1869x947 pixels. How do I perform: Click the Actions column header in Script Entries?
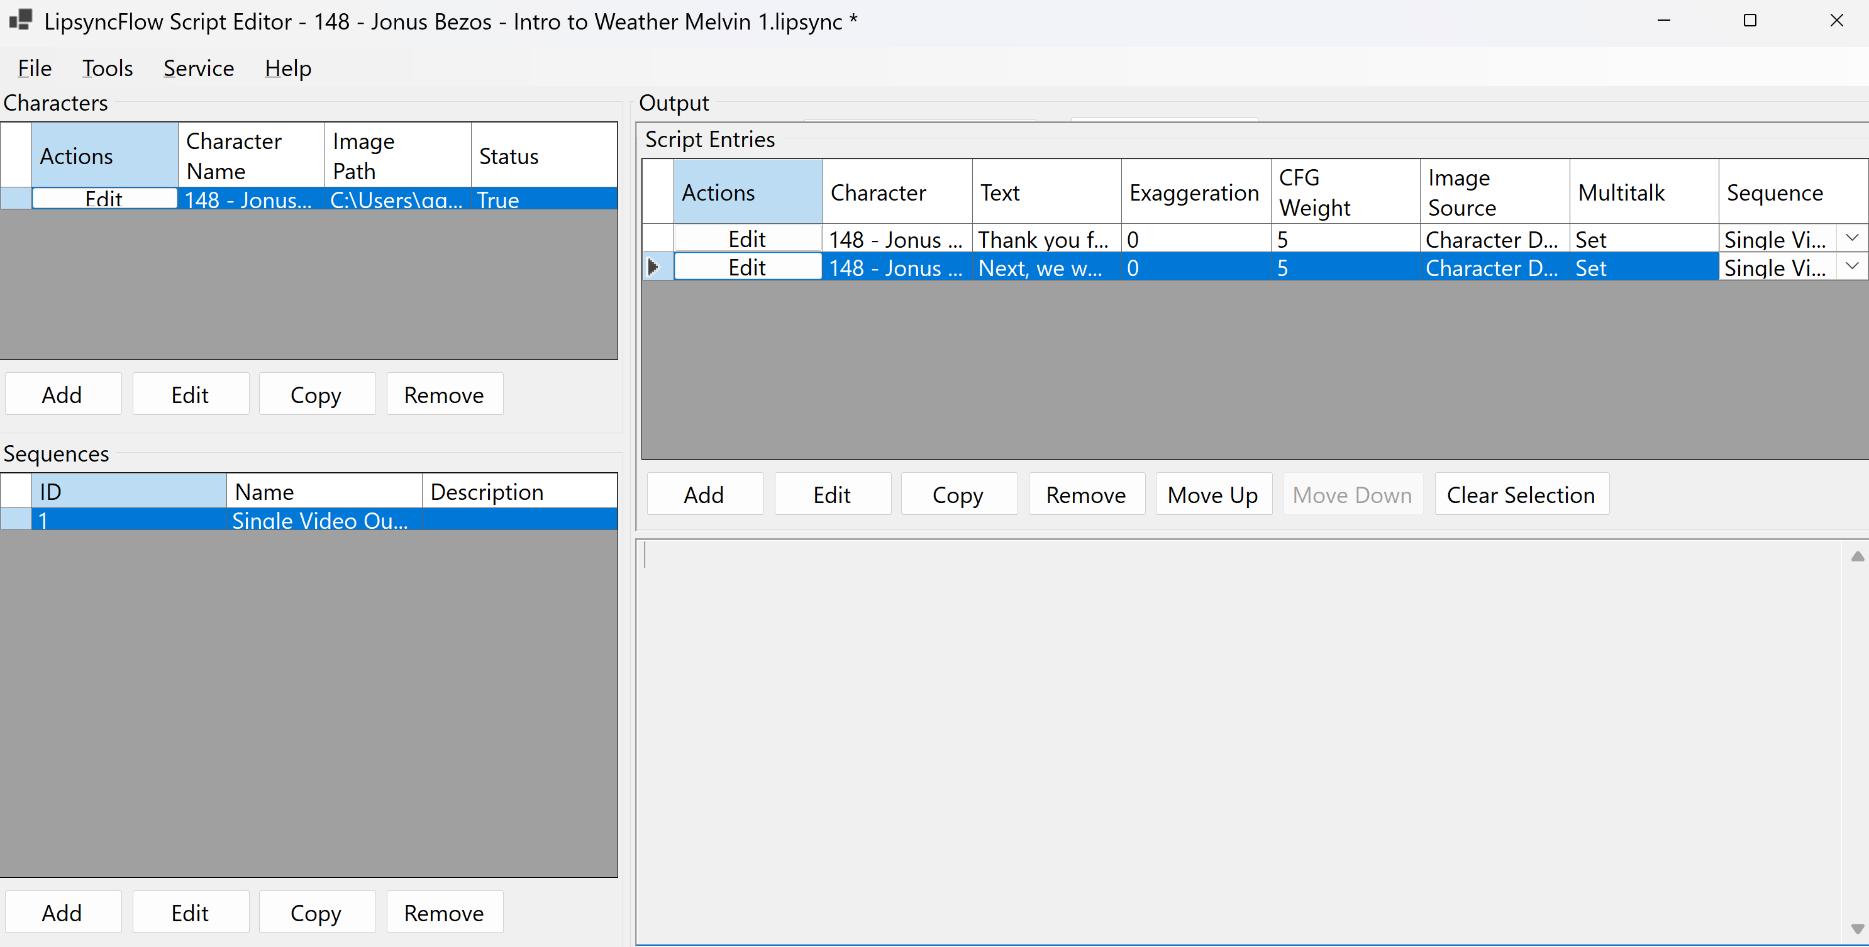pos(718,192)
